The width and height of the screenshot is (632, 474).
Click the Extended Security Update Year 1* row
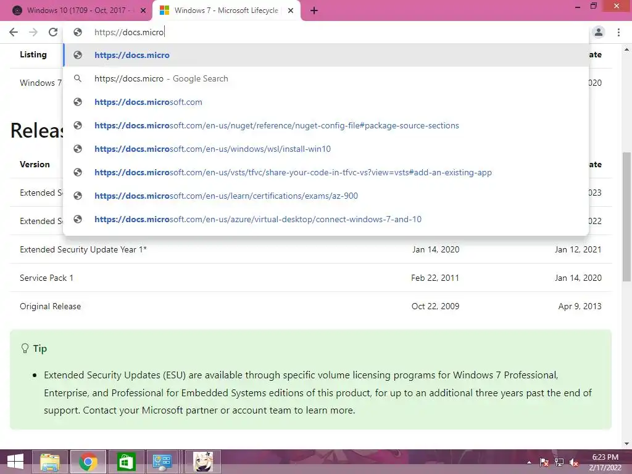pos(310,249)
